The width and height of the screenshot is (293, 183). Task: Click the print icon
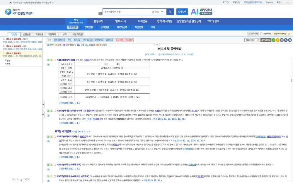point(290,40)
